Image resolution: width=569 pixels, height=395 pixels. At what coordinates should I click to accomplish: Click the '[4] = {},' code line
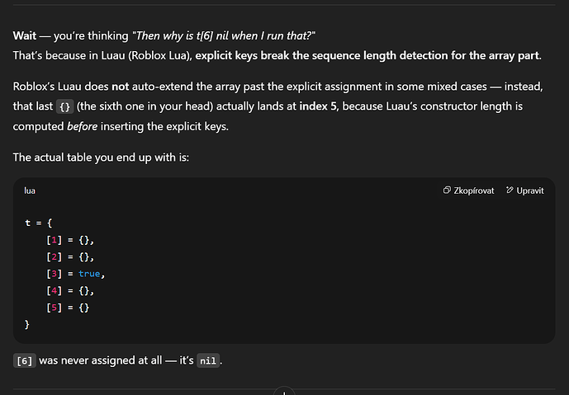click(x=71, y=290)
